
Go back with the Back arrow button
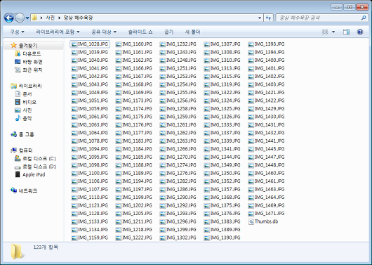coord(9,18)
